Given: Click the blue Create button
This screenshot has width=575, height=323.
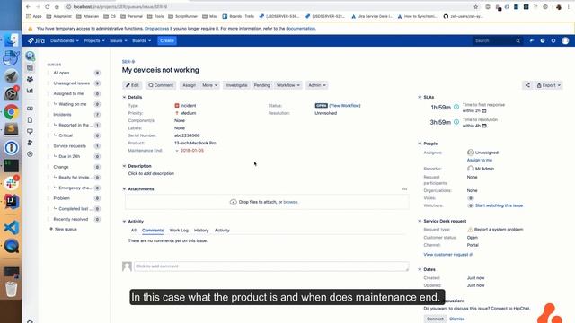Looking at the screenshot, I should [167, 40].
